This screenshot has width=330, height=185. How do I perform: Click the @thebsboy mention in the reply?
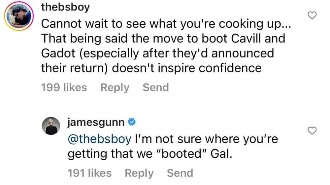pyautogui.click(x=99, y=139)
